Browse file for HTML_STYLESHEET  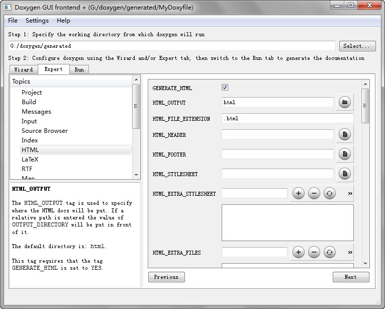pos(344,174)
